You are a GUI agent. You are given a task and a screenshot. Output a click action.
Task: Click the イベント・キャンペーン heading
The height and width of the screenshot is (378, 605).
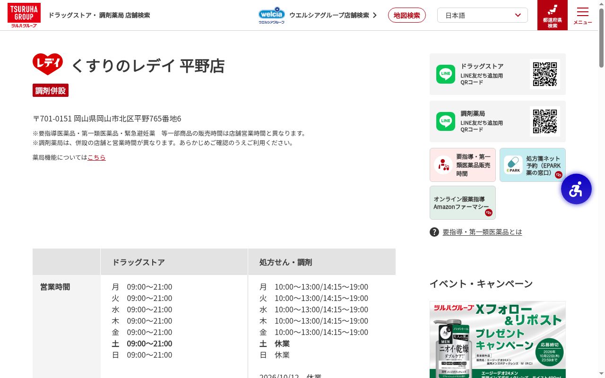(481, 283)
